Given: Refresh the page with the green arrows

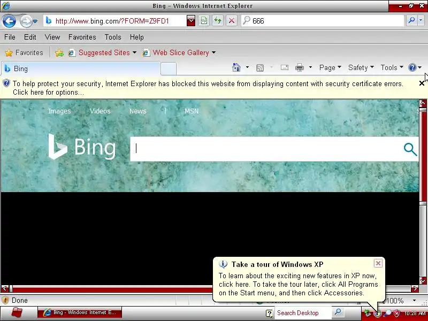Looking at the screenshot, I should 218,21.
